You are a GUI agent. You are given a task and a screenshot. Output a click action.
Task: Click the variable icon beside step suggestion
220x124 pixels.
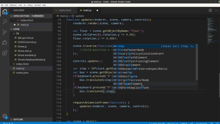[115, 46]
